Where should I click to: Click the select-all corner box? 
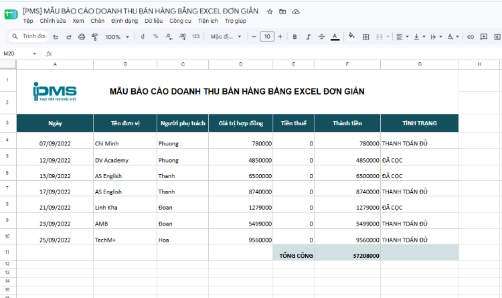[x=7, y=64]
